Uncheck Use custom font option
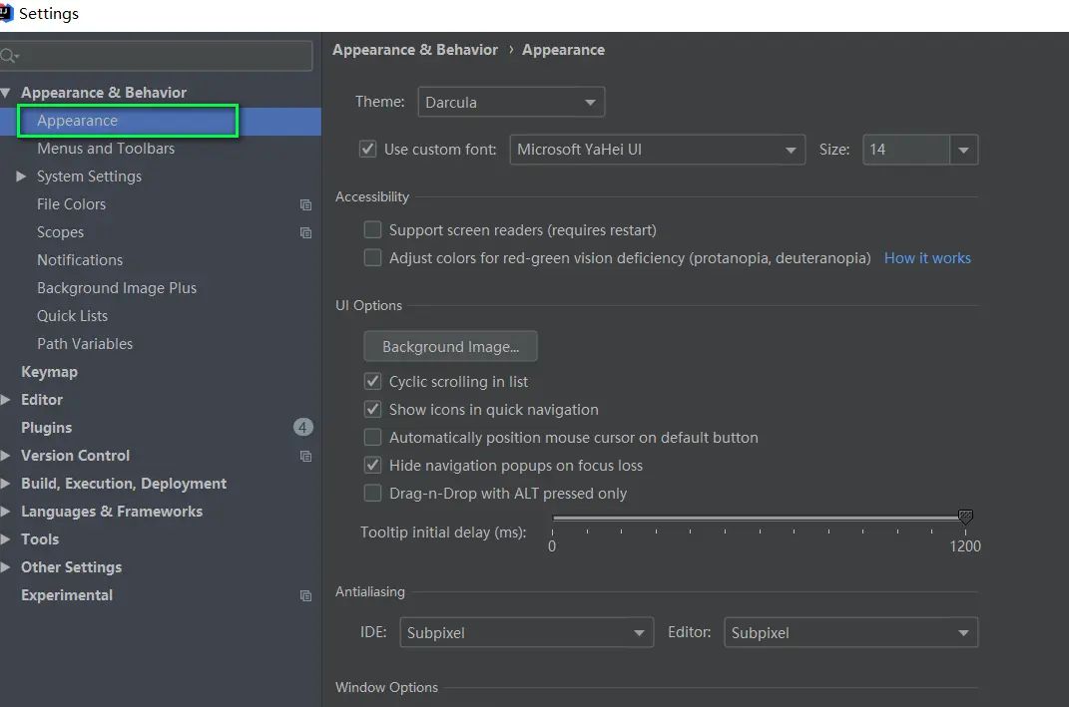 click(x=367, y=149)
